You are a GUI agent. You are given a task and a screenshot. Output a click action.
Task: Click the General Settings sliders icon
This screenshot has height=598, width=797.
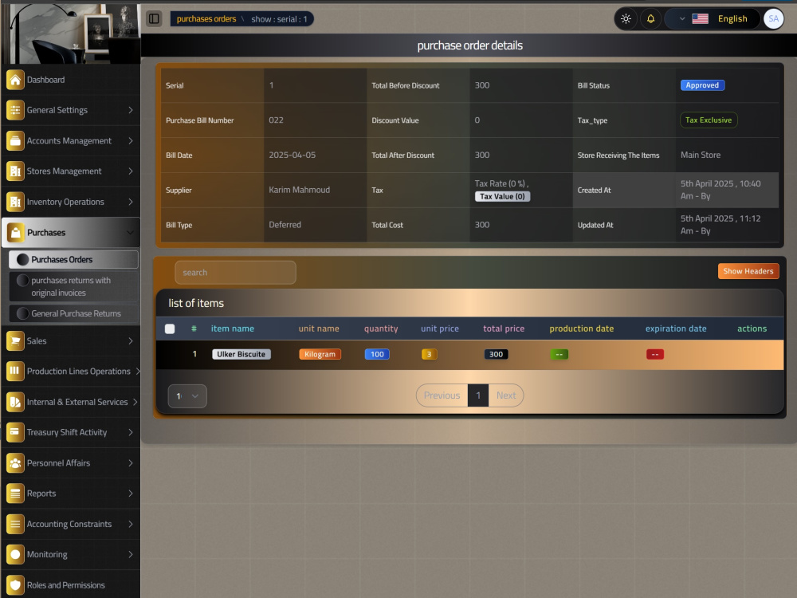15,110
